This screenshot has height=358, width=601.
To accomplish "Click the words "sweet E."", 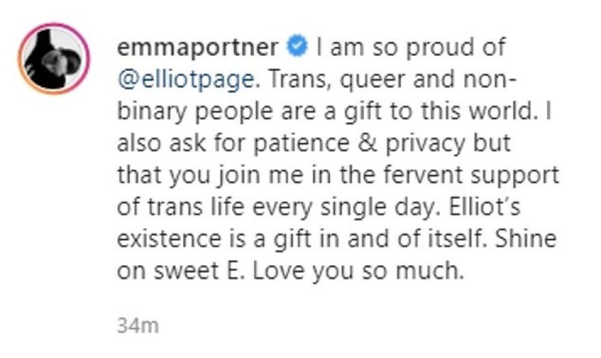I will tap(208, 269).
